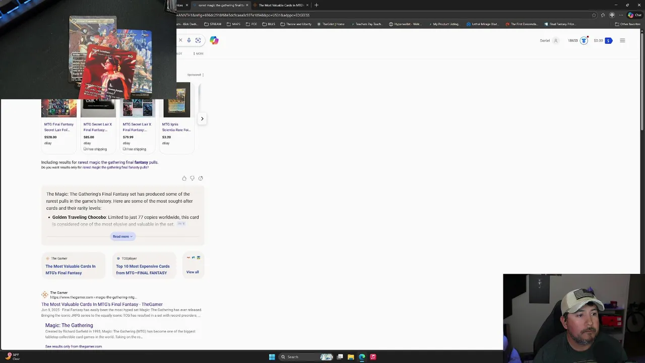Open Teachers Pay Teachers bookmark

point(366,24)
